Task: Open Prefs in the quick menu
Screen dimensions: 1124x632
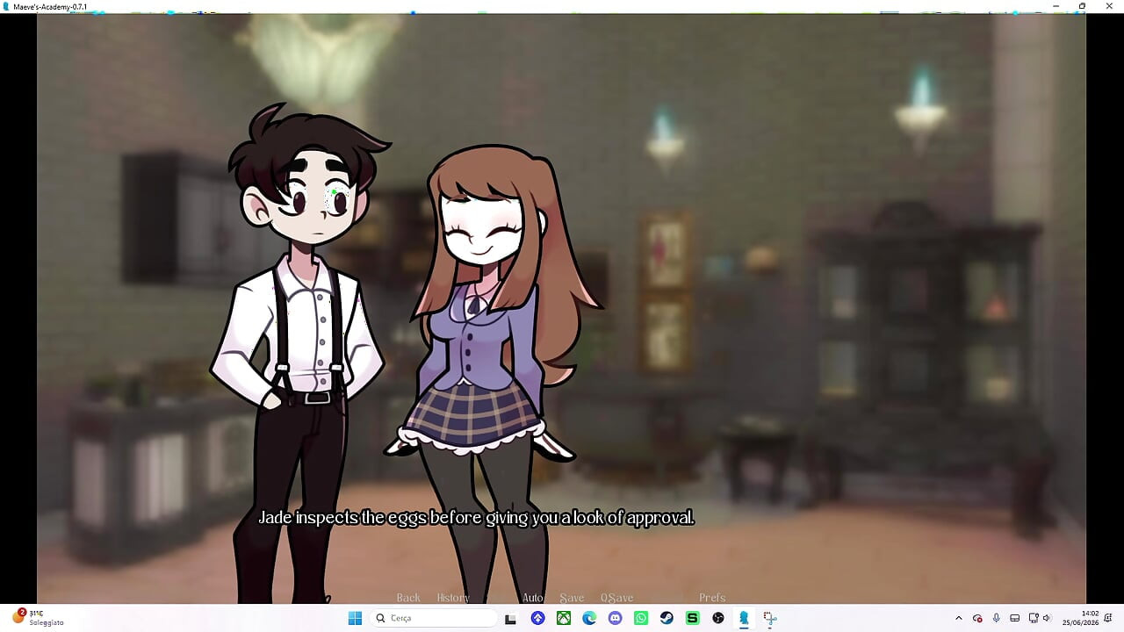Action: click(712, 598)
